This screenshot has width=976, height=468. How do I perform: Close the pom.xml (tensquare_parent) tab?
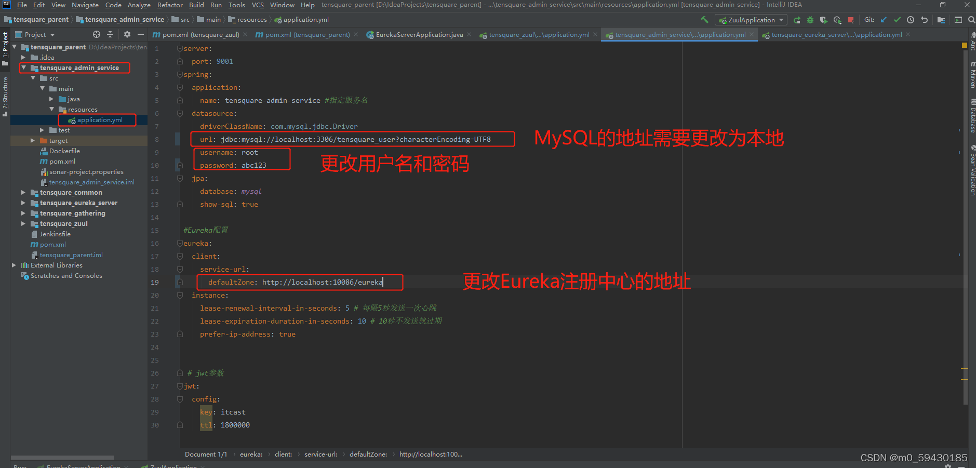356,35
